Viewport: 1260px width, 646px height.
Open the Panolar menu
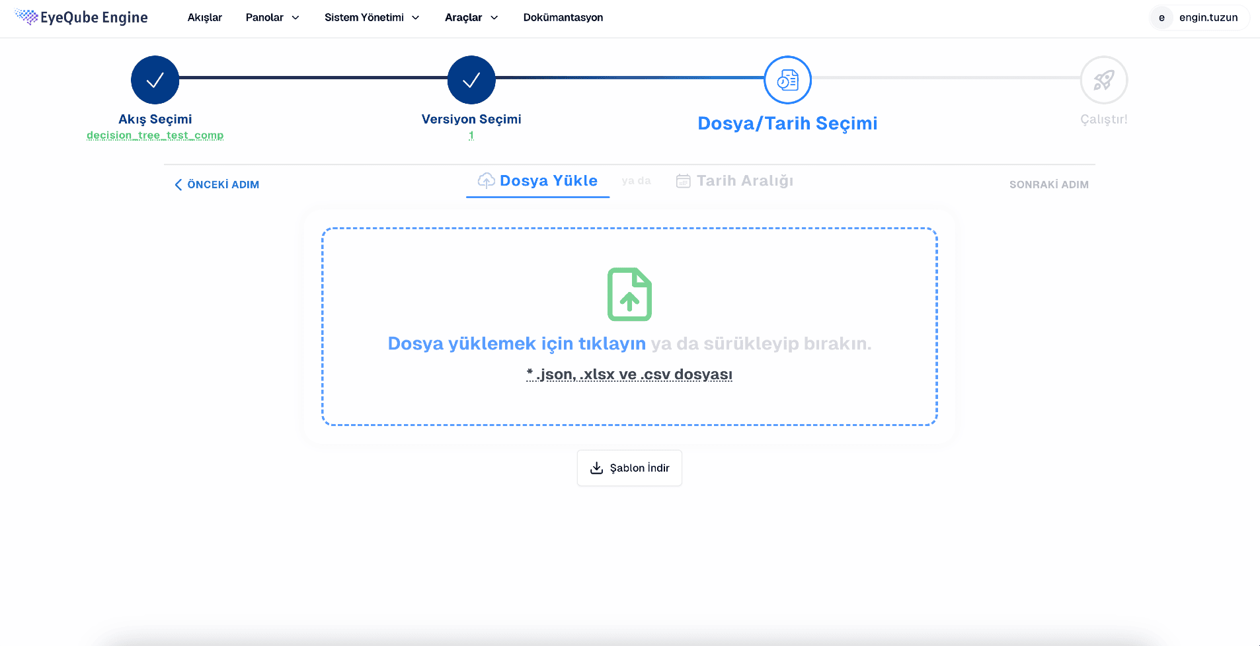(272, 17)
